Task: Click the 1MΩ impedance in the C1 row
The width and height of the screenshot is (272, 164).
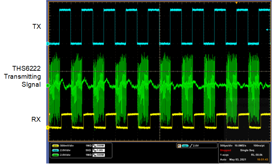Action: (88, 146)
